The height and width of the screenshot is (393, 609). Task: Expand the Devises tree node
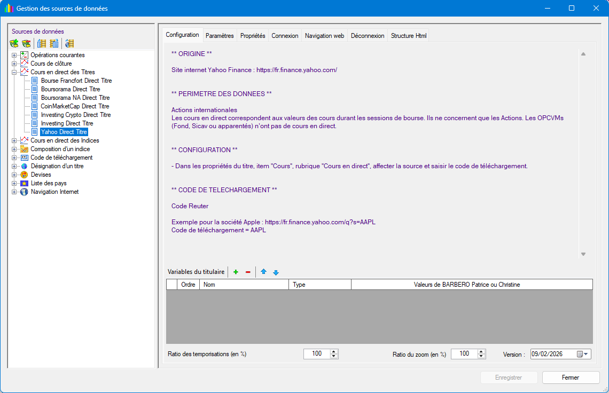click(x=14, y=175)
